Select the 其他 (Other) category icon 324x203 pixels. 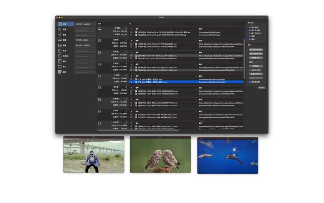tap(60, 61)
